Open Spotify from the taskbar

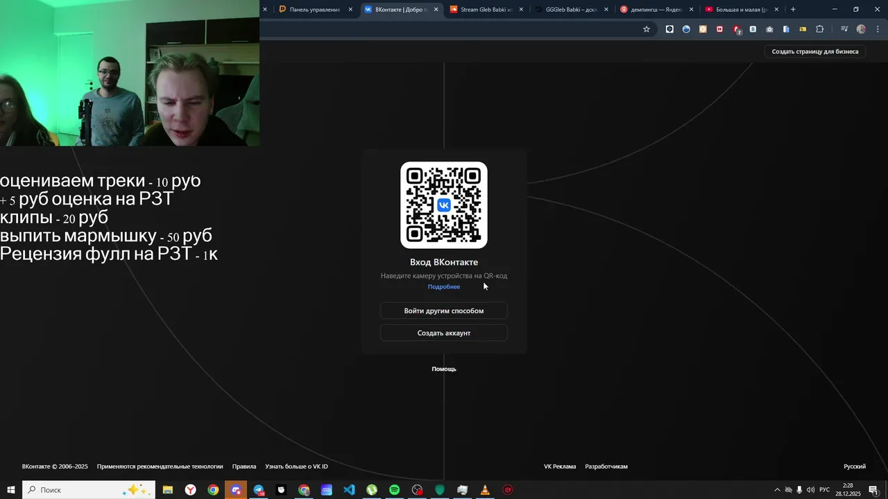click(394, 490)
